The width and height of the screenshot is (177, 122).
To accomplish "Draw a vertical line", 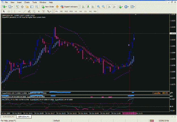I will (x=15, y=11).
